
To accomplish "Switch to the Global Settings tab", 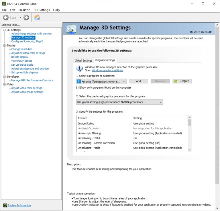I will [83, 60].
